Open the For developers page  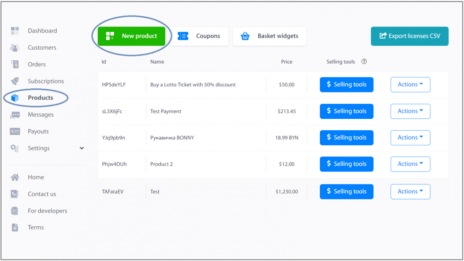click(x=47, y=211)
